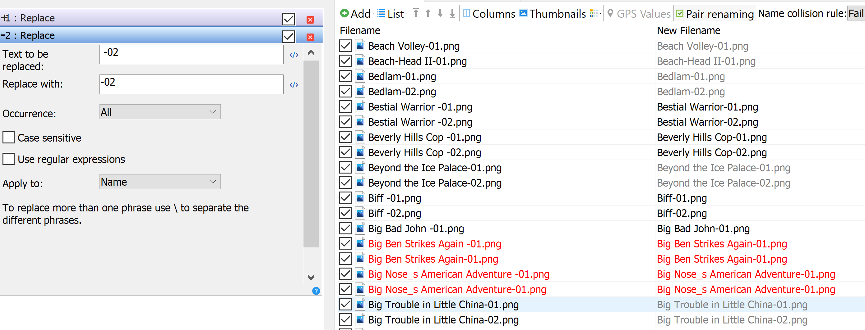Click the GPS Values toolbar button
This screenshot has height=330, width=865.
[x=639, y=14]
